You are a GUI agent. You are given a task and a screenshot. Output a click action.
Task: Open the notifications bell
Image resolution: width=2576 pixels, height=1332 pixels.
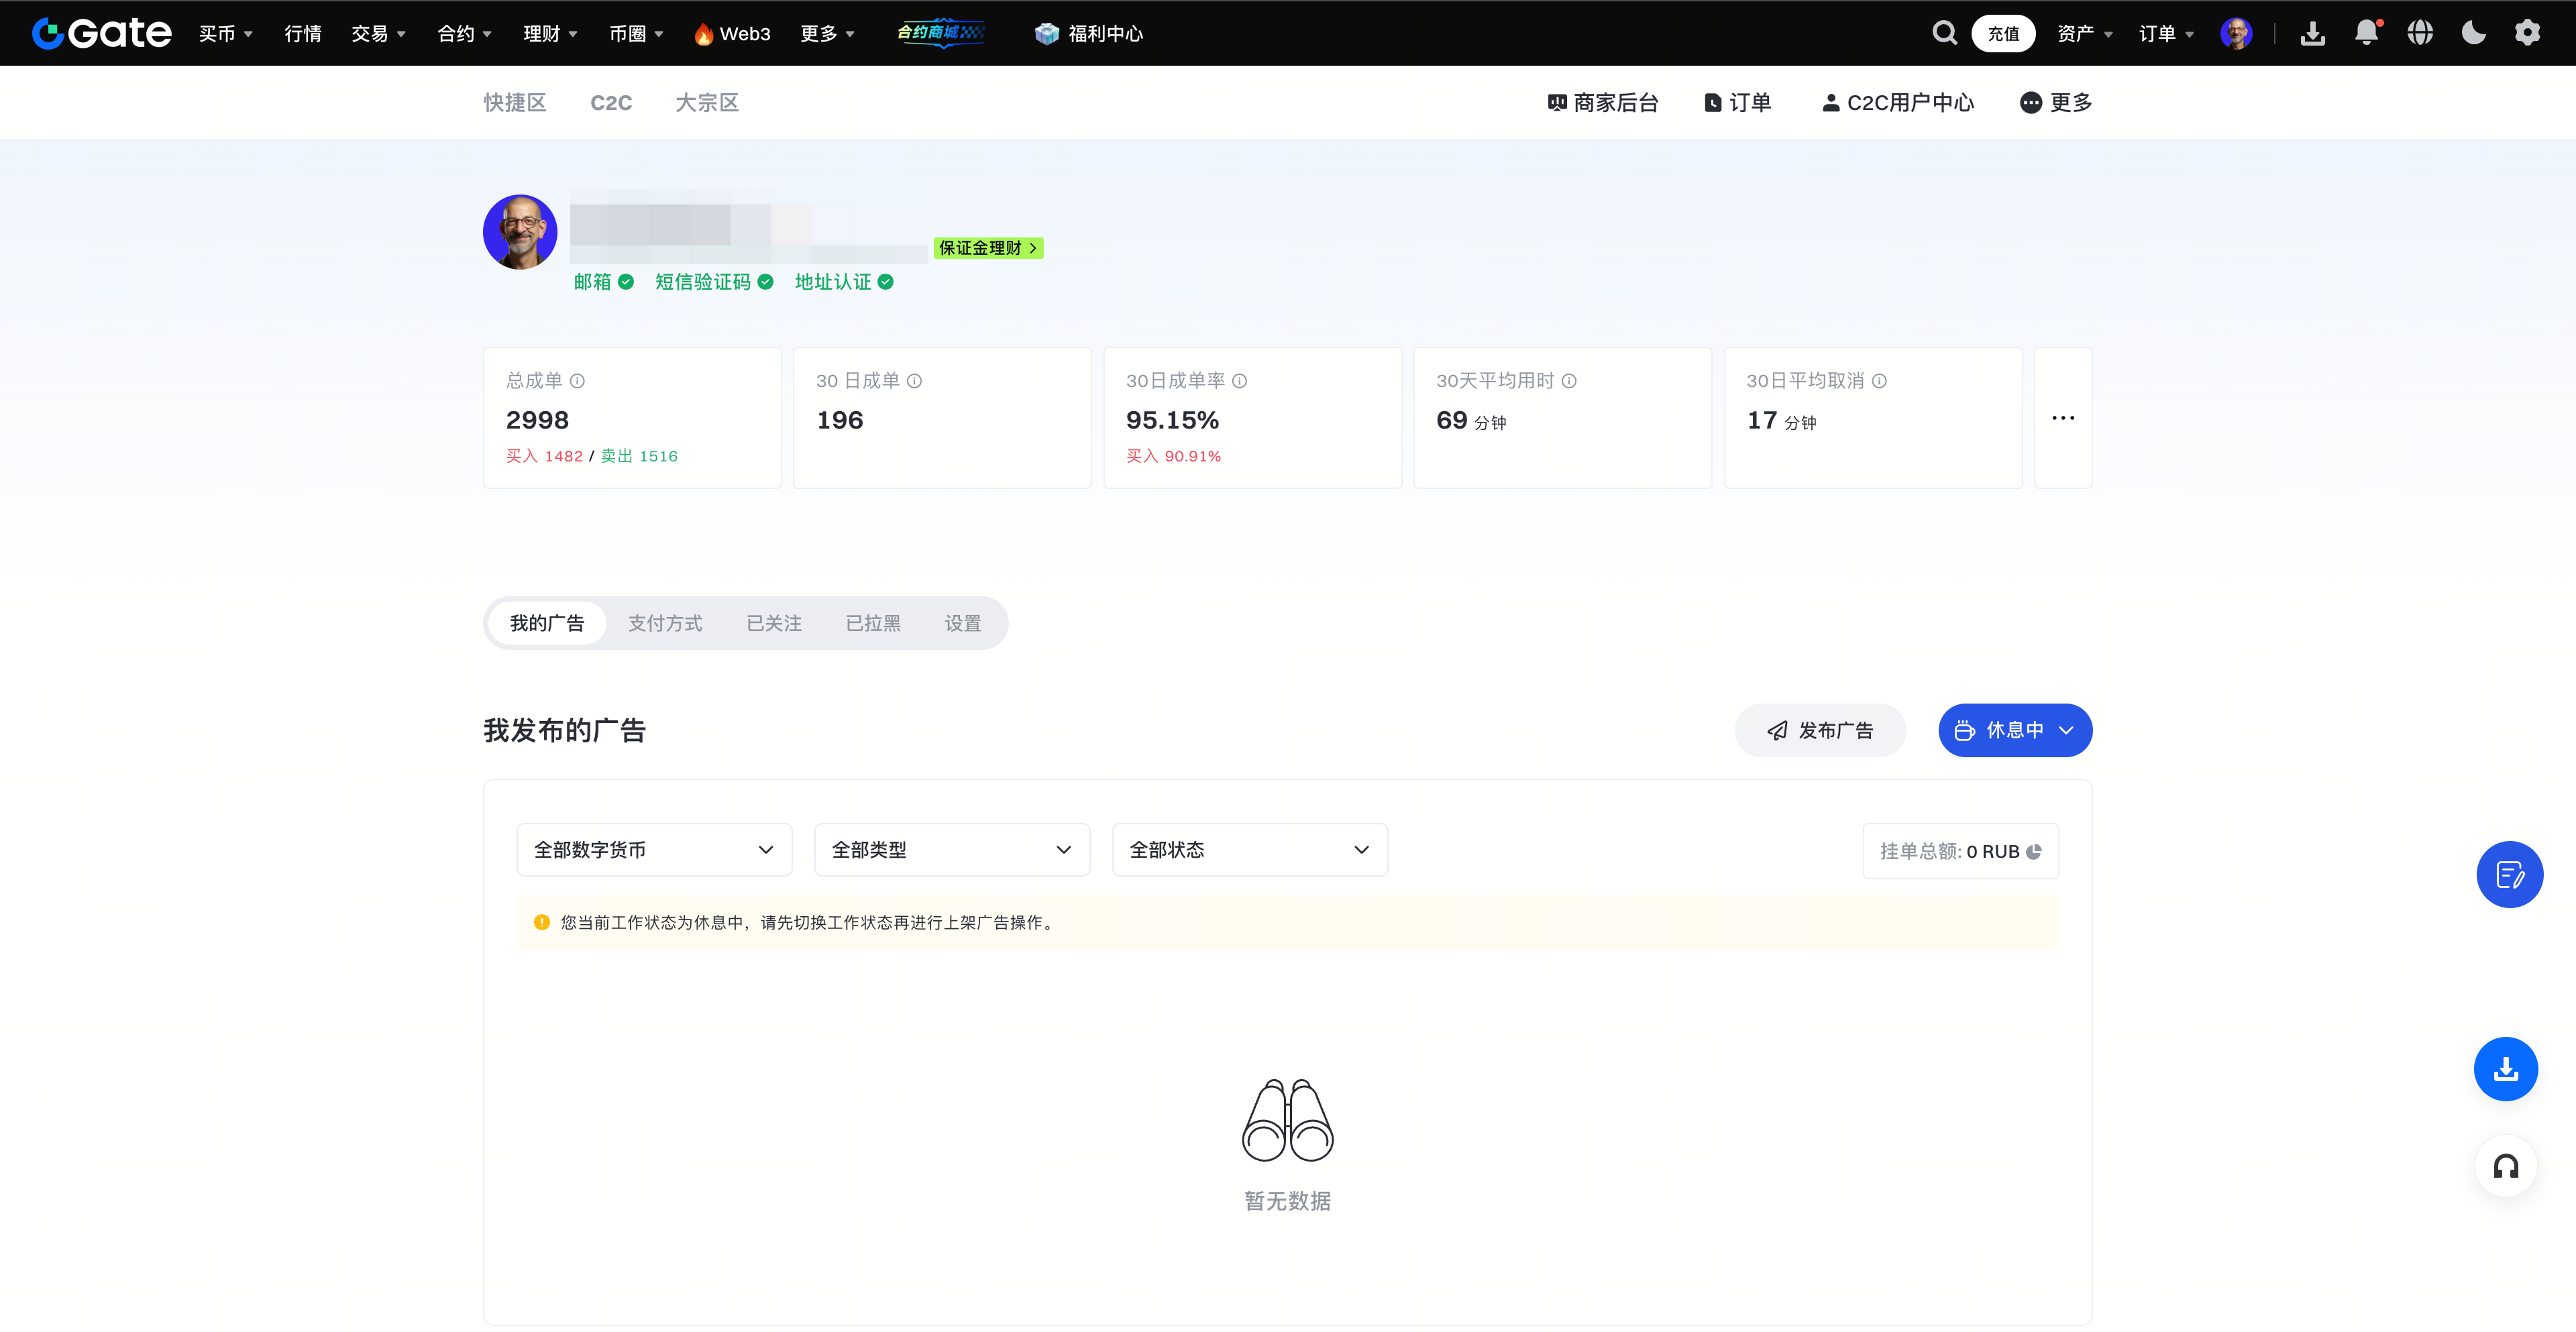coord(2366,33)
